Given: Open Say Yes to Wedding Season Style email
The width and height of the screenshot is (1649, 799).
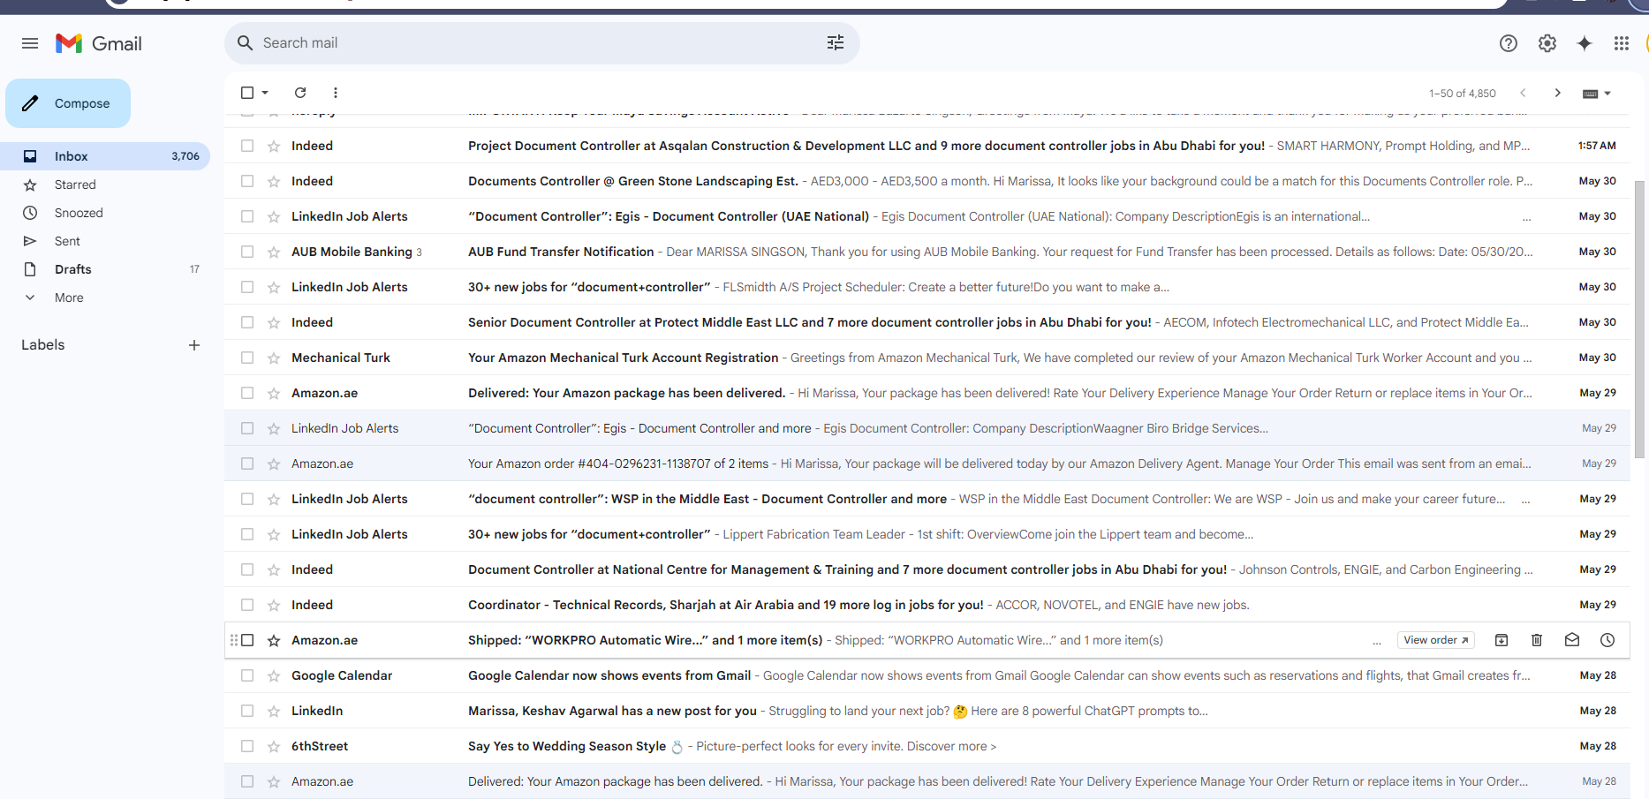Looking at the screenshot, I should (927, 746).
